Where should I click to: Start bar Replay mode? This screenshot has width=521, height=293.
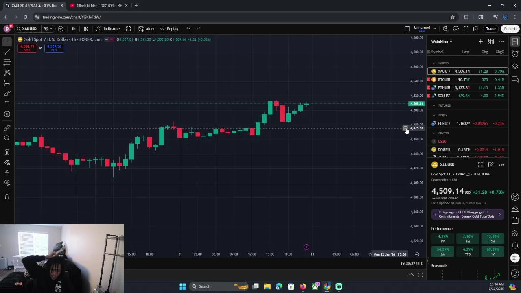tap(169, 29)
